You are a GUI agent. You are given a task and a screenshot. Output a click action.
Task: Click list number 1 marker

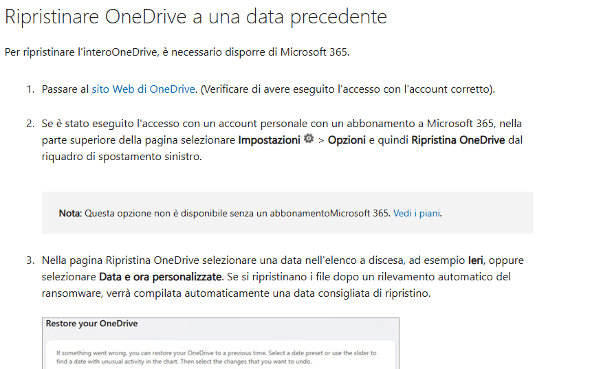point(30,89)
